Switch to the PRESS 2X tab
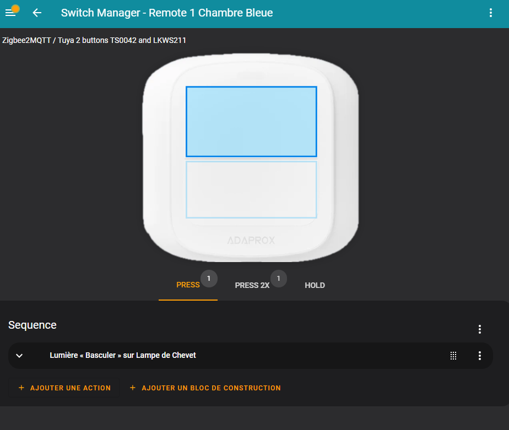Viewport: 509px width, 430px height. tap(252, 285)
